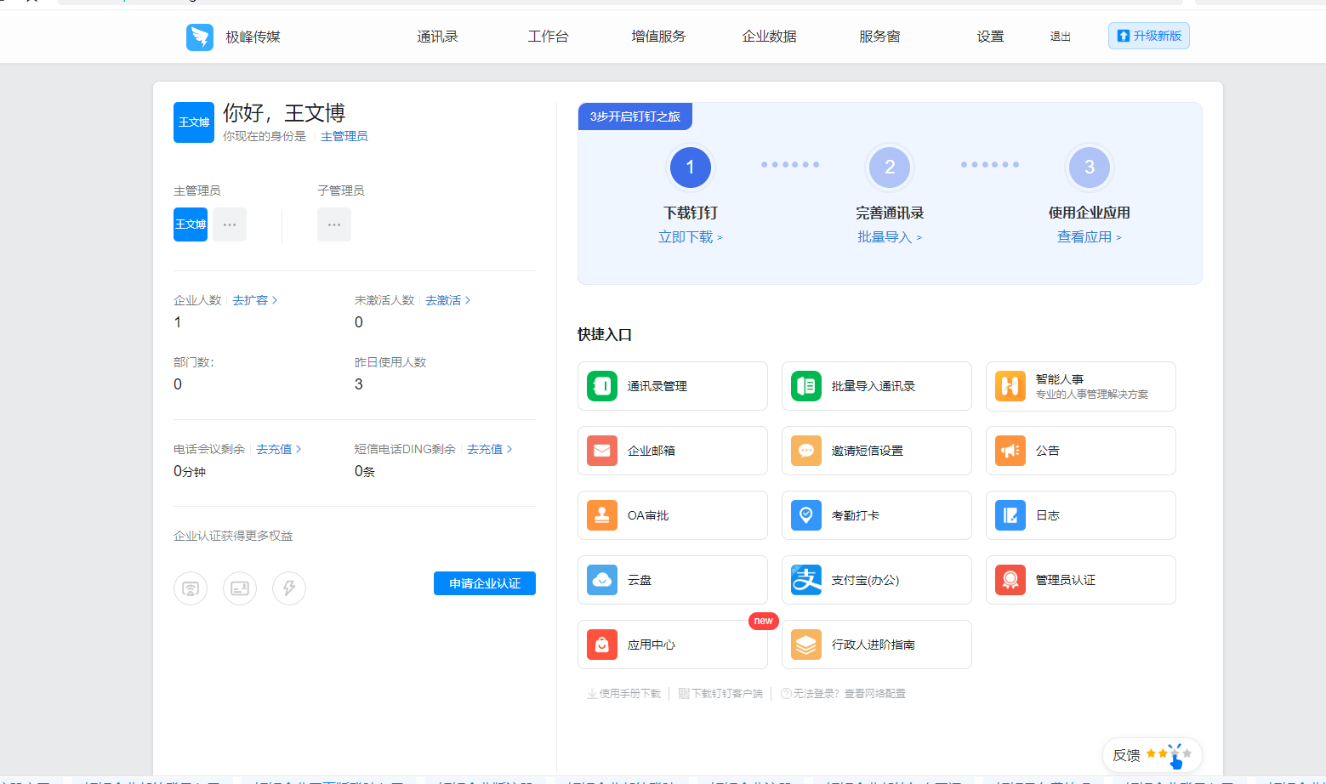
Task: Open 考勤打卡 location icon
Action: pyautogui.click(x=806, y=515)
